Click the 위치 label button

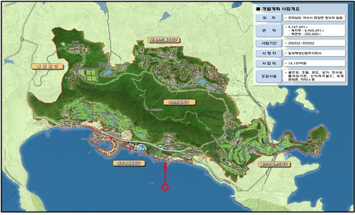pos(269,18)
